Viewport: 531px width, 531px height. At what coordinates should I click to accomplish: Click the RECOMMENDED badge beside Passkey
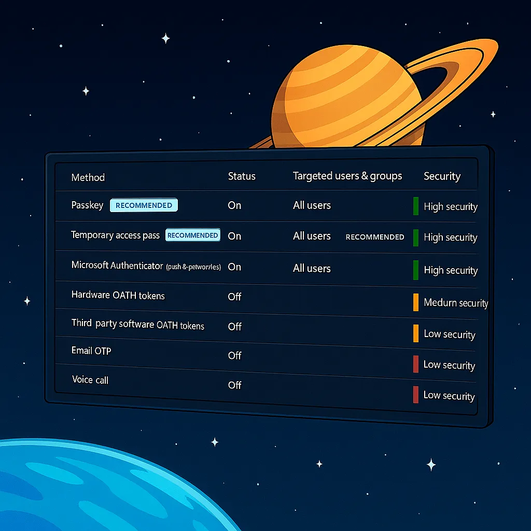pos(144,205)
